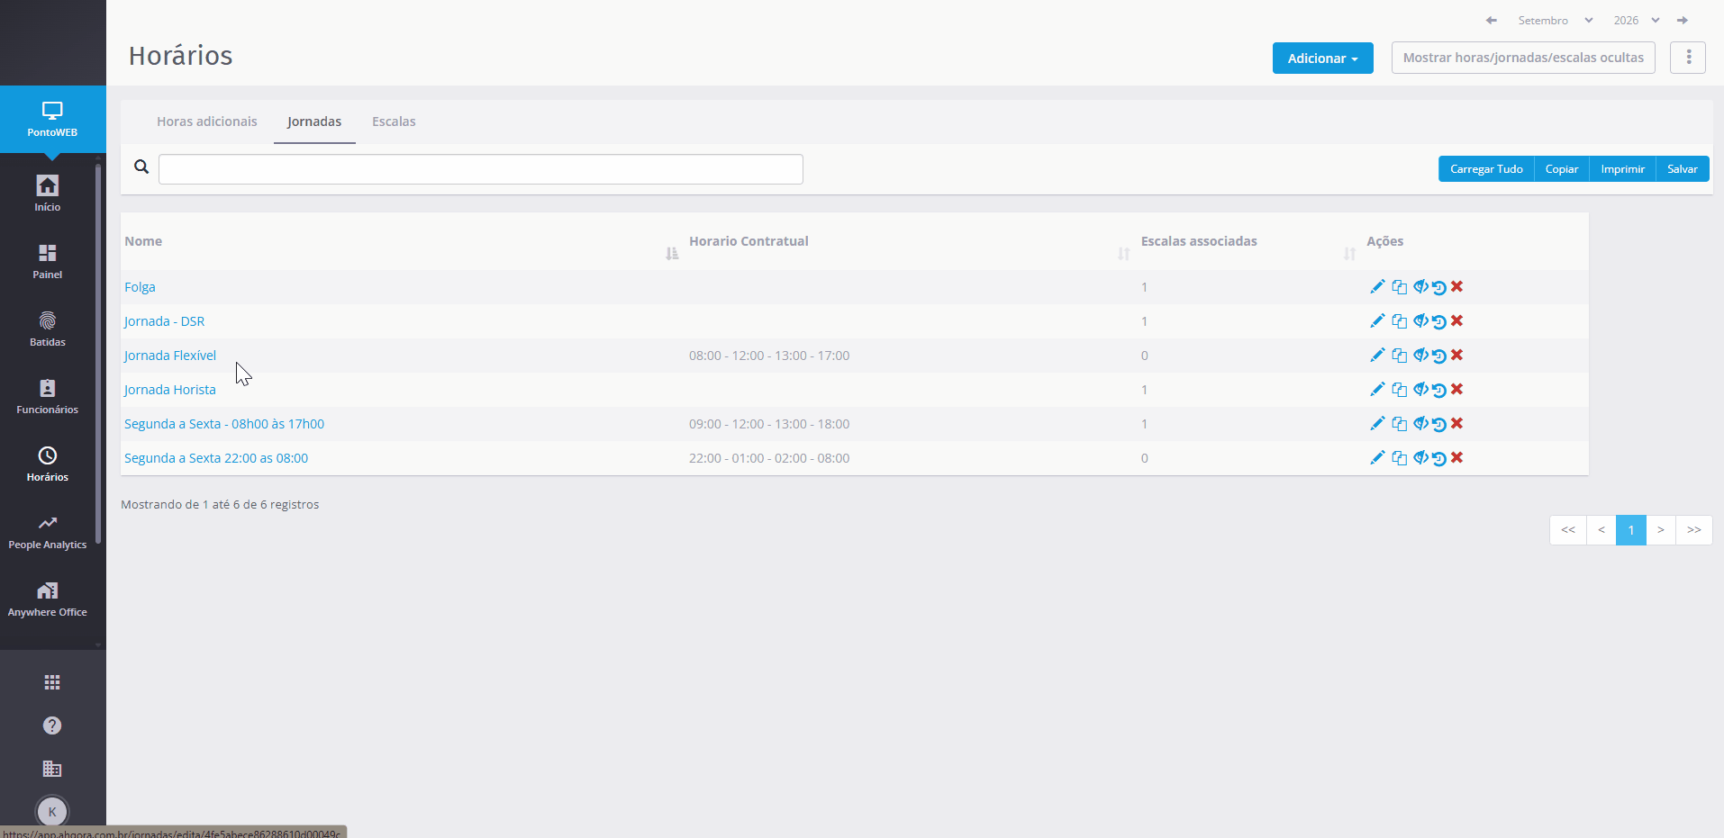Click Mostrar horas/jornadas/escalas ocultas button

1523,58
